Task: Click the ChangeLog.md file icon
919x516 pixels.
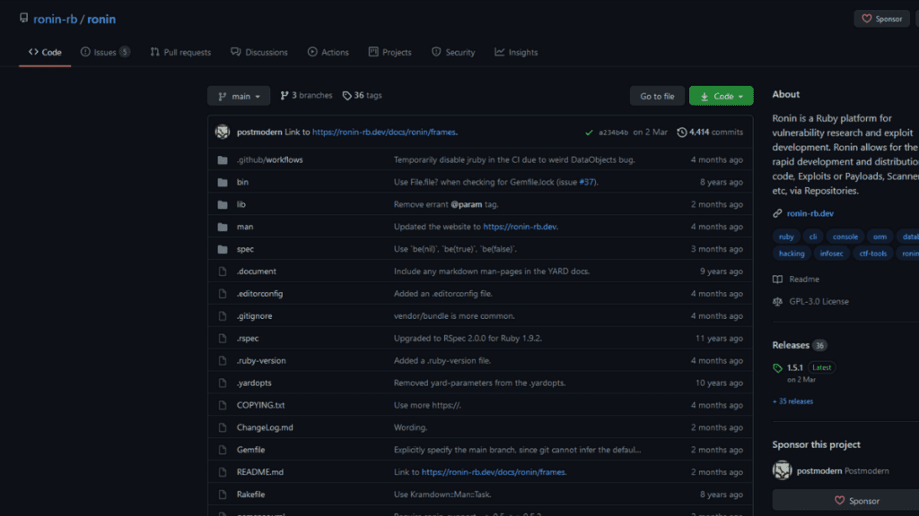Action: (x=223, y=427)
